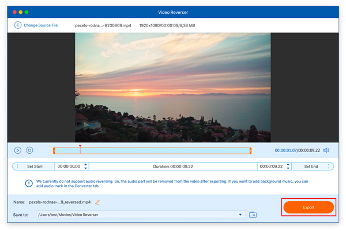Click into the start time field
The image size is (346, 231).
pyautogui.click(x=69, y=166)
